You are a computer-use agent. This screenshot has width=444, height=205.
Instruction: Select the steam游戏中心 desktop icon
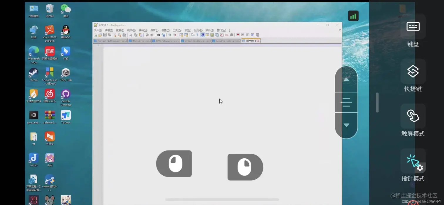[50, 183]
